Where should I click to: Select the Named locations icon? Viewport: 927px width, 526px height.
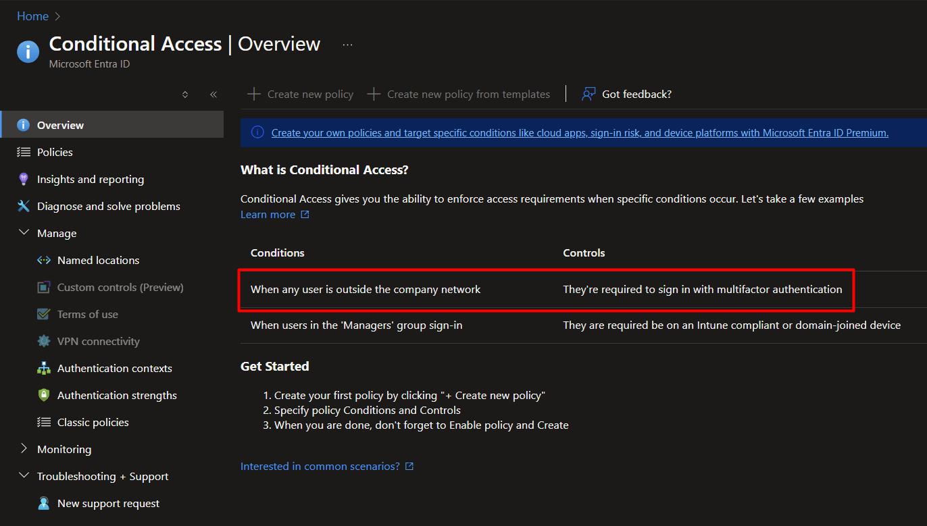click(44, 260)
